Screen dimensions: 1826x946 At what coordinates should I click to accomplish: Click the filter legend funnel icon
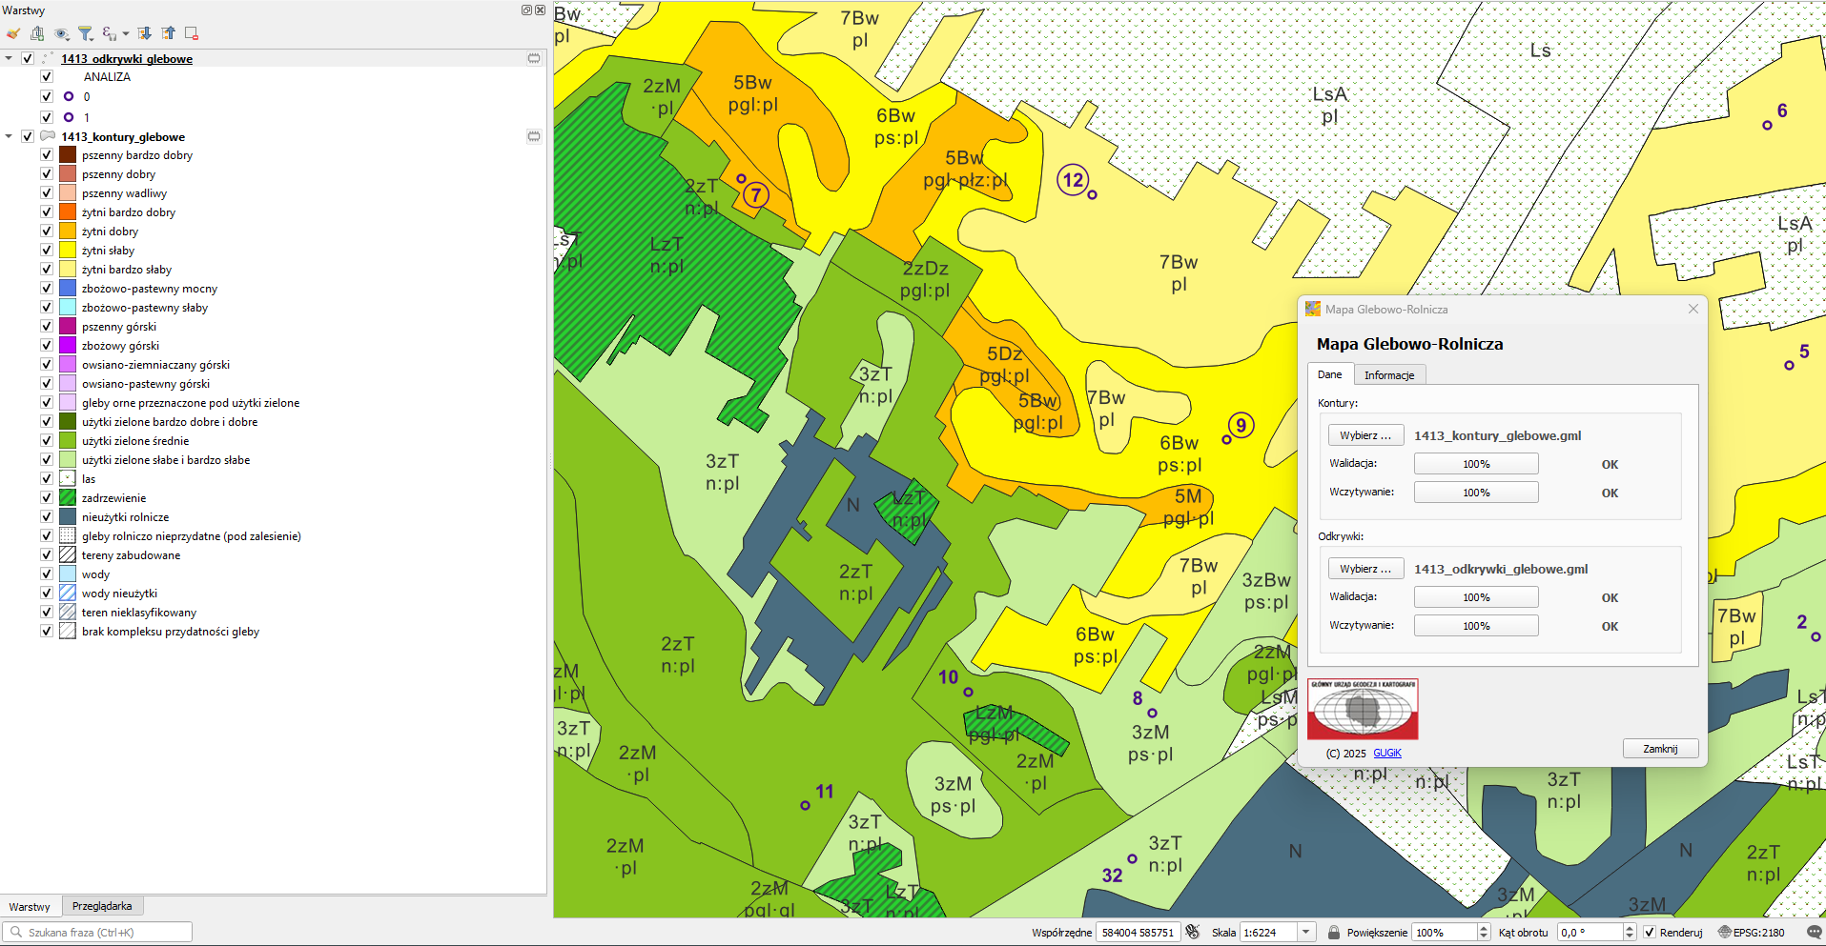click(86, 33)
